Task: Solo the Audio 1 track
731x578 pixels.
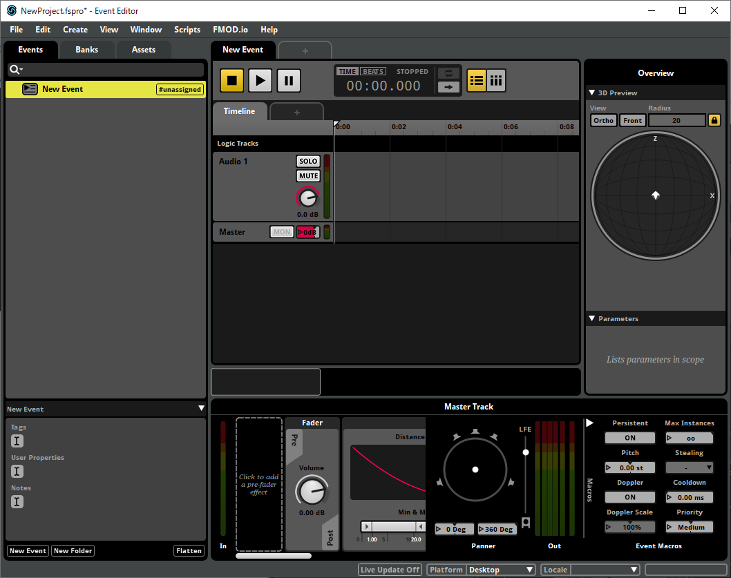Action: click(x=308, y=161)
